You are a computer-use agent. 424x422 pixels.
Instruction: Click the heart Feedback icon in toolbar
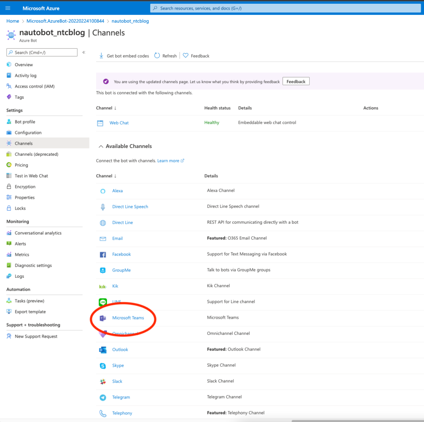click(185, 55)
